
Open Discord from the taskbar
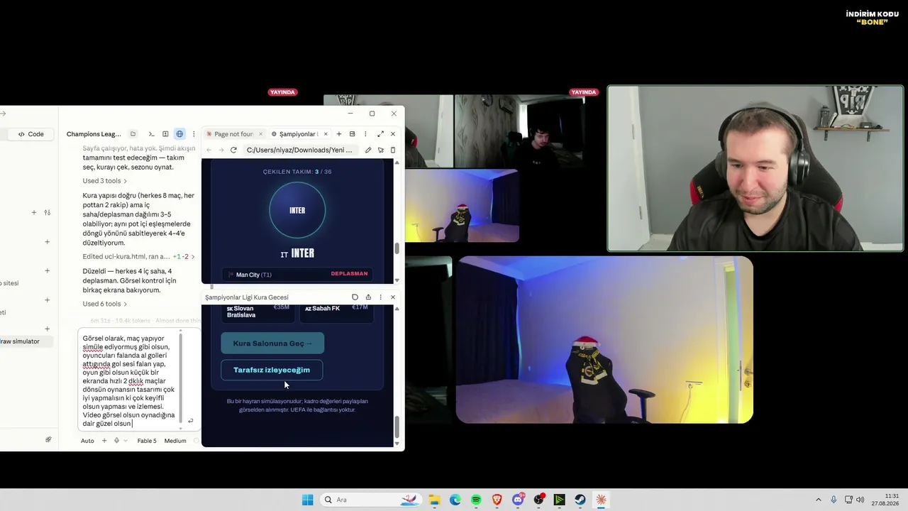pos(518,500)
